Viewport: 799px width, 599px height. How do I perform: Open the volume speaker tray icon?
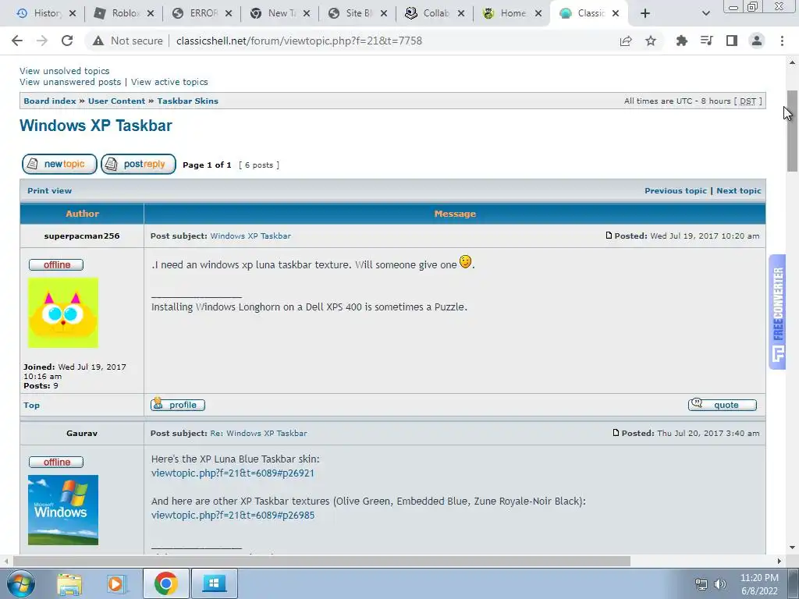(720, 584)
